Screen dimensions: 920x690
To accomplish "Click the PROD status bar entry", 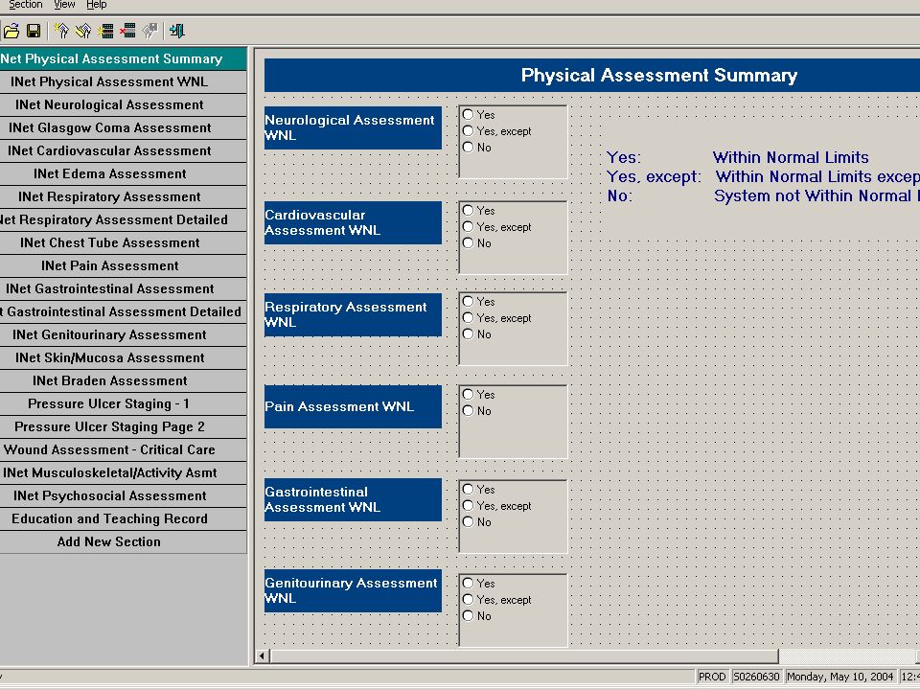I will tap(712, 677).
